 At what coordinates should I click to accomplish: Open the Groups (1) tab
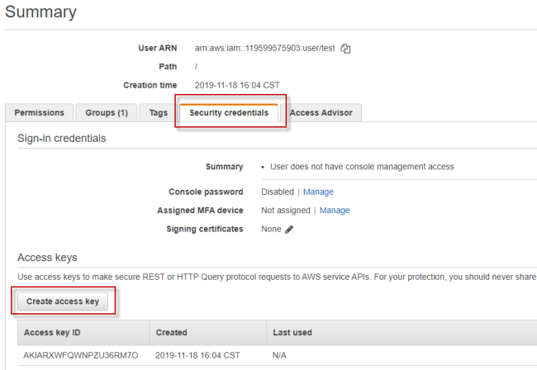[x=107, y=113]
